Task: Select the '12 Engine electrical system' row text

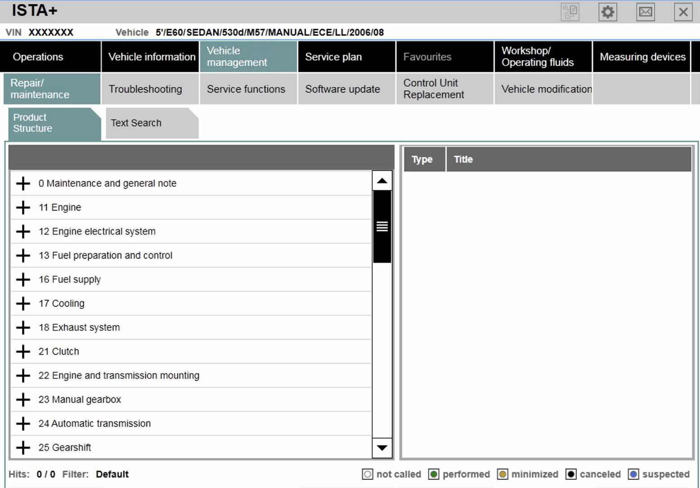Action: coord(97,231)
